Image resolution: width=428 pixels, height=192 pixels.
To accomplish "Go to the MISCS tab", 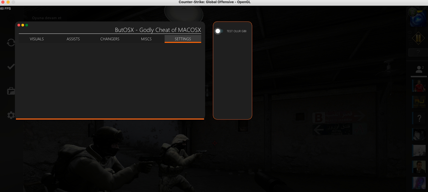I will (x=146, y=39).
